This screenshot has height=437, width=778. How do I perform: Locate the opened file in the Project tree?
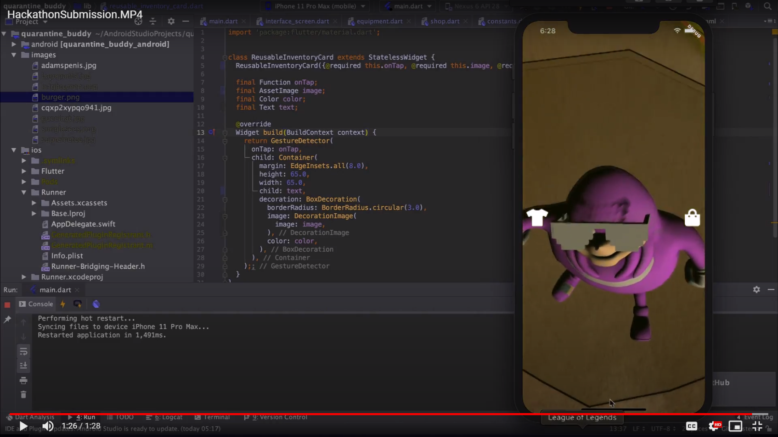click(138, 22)
